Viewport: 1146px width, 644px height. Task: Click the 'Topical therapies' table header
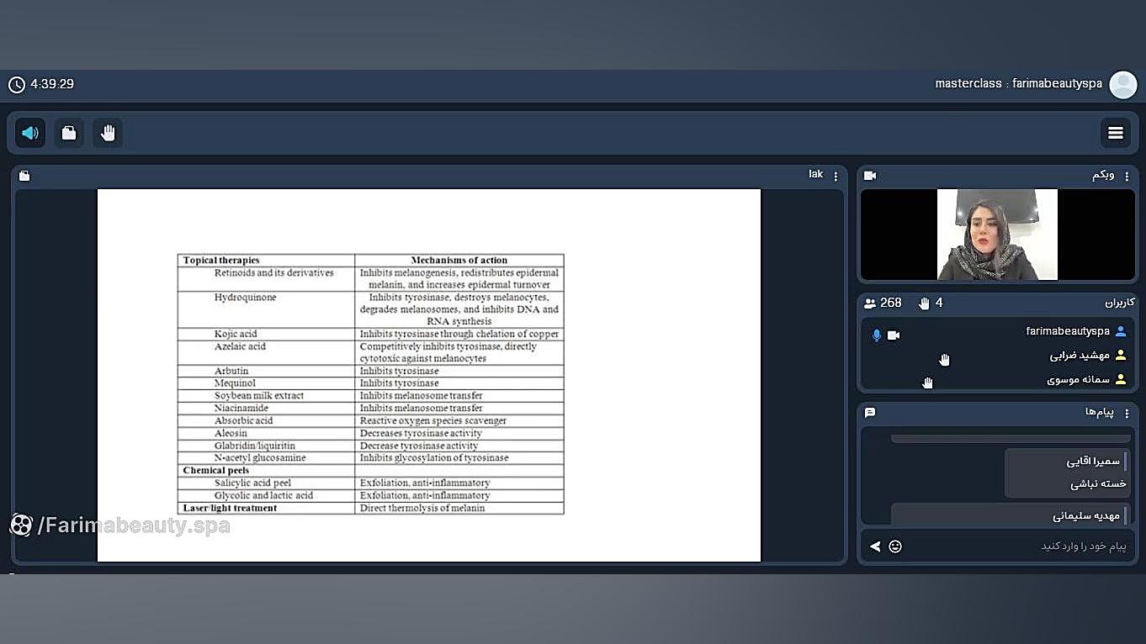coord(221,261)
